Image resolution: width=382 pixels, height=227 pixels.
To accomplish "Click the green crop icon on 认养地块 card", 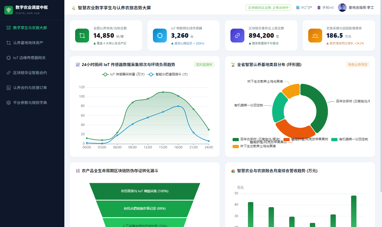I will click(x=82, y=36).
